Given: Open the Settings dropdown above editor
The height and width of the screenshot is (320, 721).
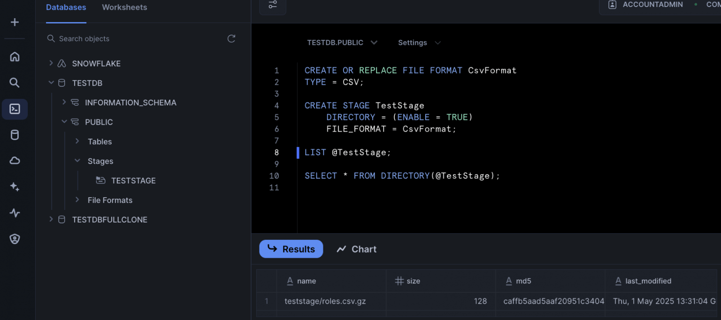Looking at the screenshot, I should pyautogui.click(x=419, y=43).
